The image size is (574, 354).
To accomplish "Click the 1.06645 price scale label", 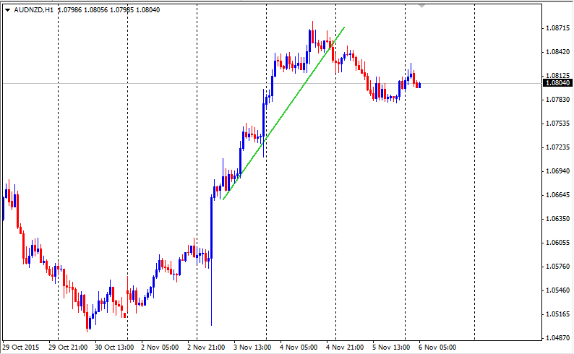I will (x=557, y=195).
